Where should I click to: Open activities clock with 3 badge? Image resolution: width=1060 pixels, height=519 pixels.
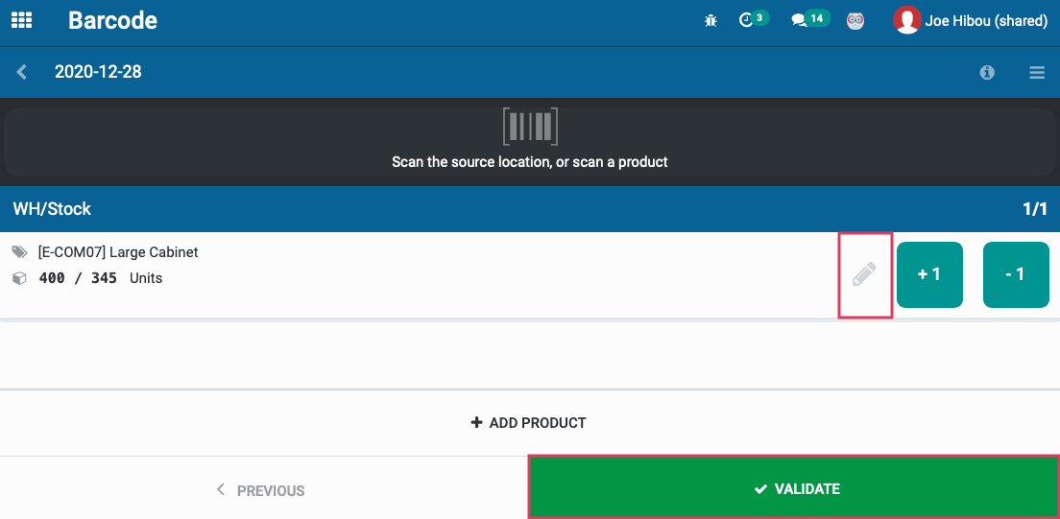point(753,20)
